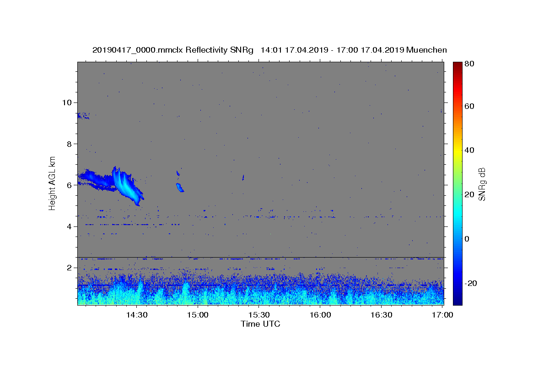The height and width of the screenshot is (366, 549).
Task: Click the 'Time UTC' axis label
Action: (x=260, y=324)
